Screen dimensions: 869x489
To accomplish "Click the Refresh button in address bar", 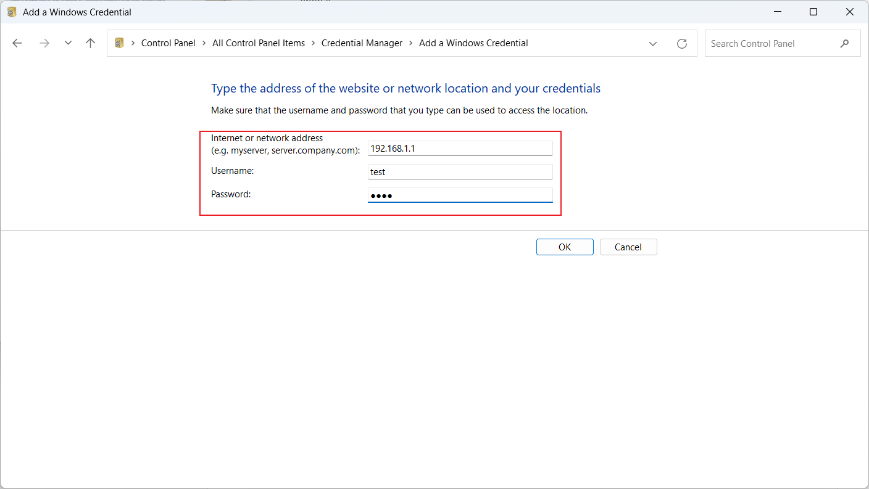I will pos(681,43).
